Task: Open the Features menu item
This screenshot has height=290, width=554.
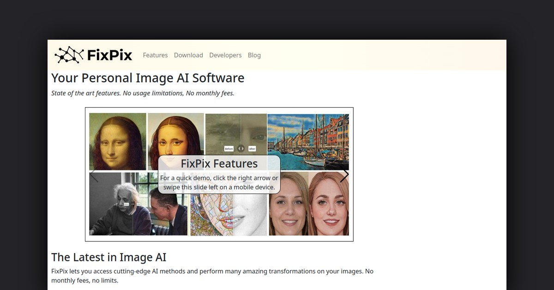Action: coord(155,55)
